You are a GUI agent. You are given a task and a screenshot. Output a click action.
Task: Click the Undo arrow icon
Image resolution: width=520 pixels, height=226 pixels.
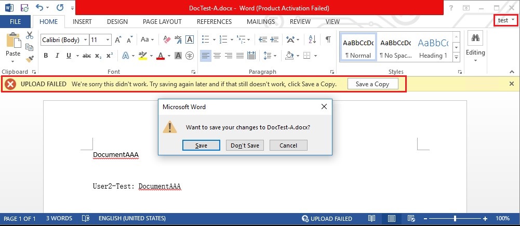pos(40,7)
